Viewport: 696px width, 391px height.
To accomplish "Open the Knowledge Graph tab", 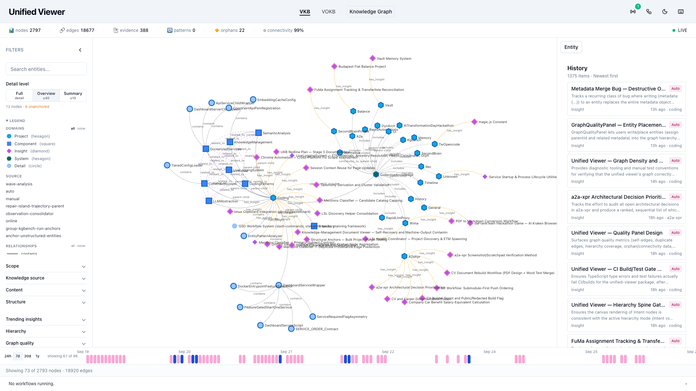I will click(x=370, y=12).
